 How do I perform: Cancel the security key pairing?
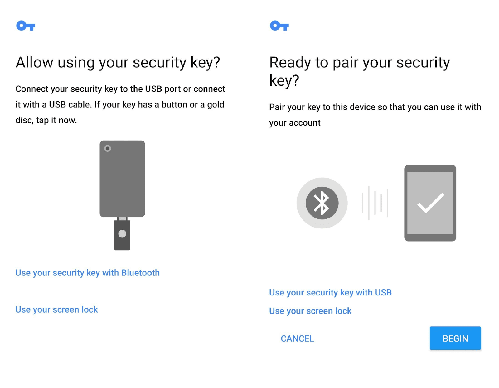pyautogui.click(x=297, y=338)
